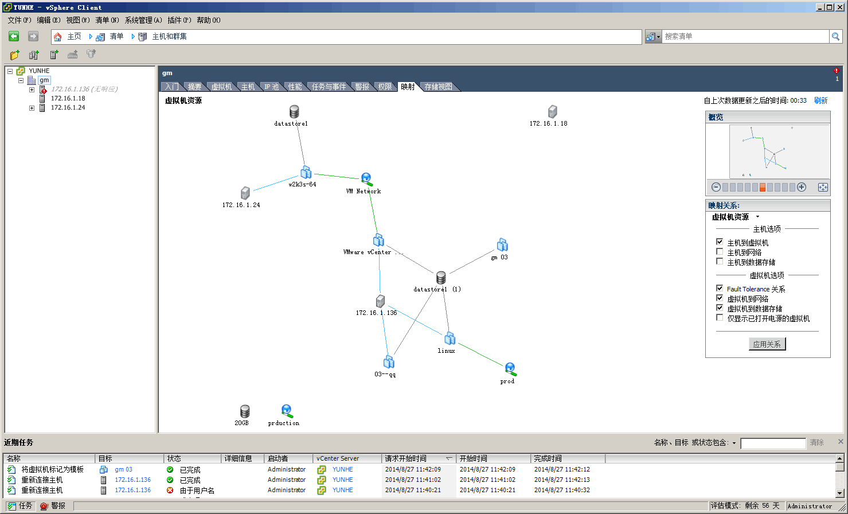Expand the 172.16.1.24 host tree node
The width and height of the screenshot is (848, 514).
click(x=32, y=108)
